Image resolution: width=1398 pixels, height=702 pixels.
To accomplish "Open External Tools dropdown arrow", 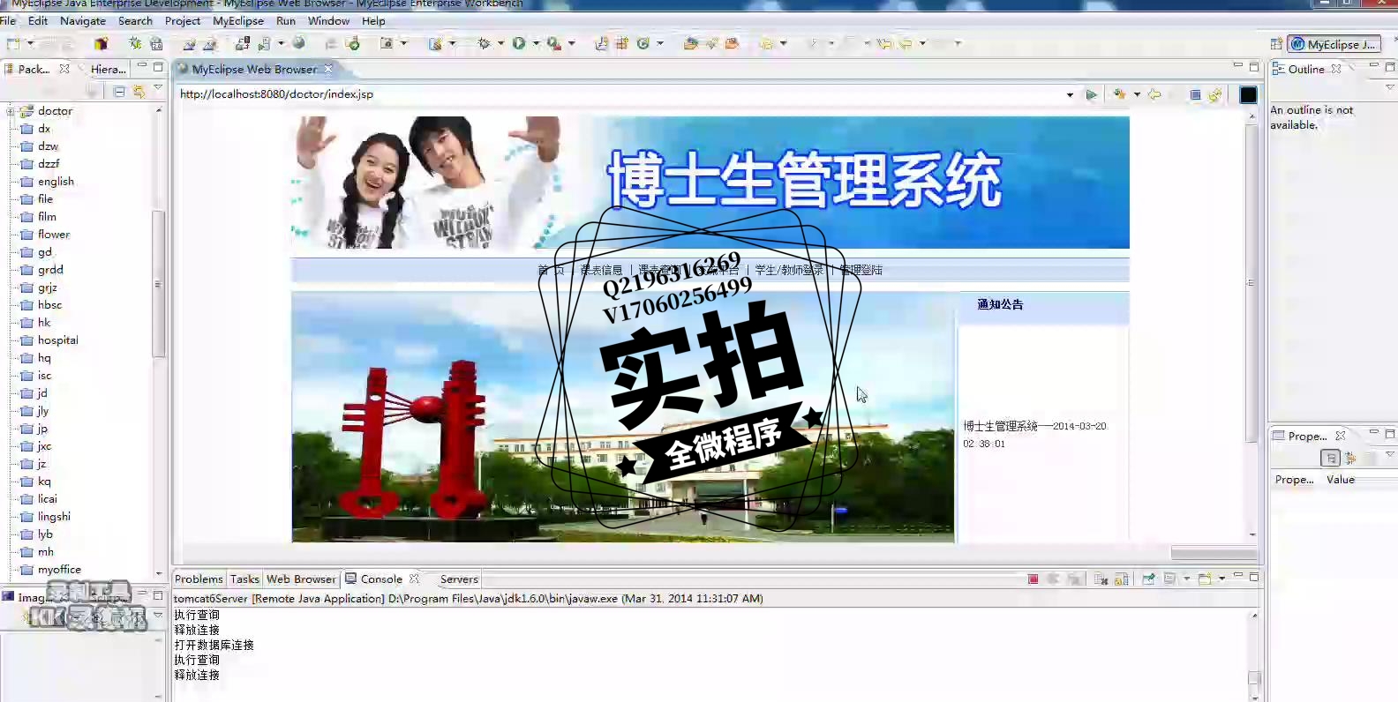I will pyautogui.click(x=572, y=43).
